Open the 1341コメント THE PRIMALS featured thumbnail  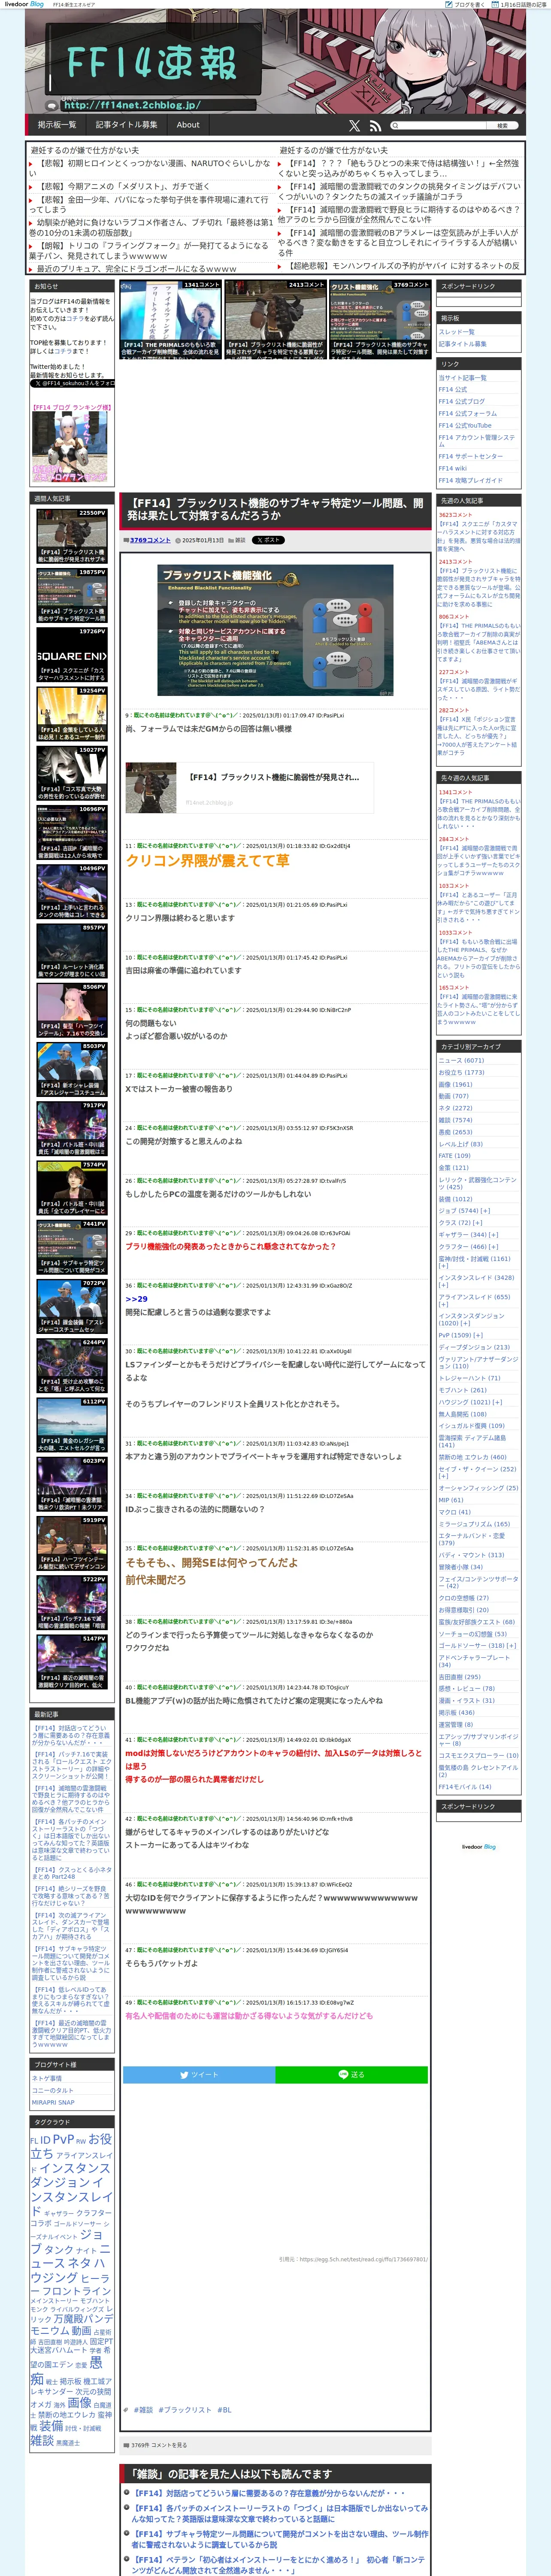coord(170,319)
